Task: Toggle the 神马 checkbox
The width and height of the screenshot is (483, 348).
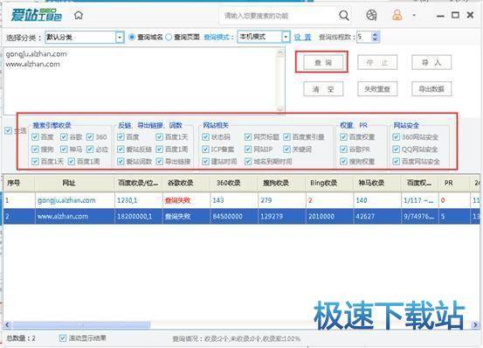Action: coord(64,150)
